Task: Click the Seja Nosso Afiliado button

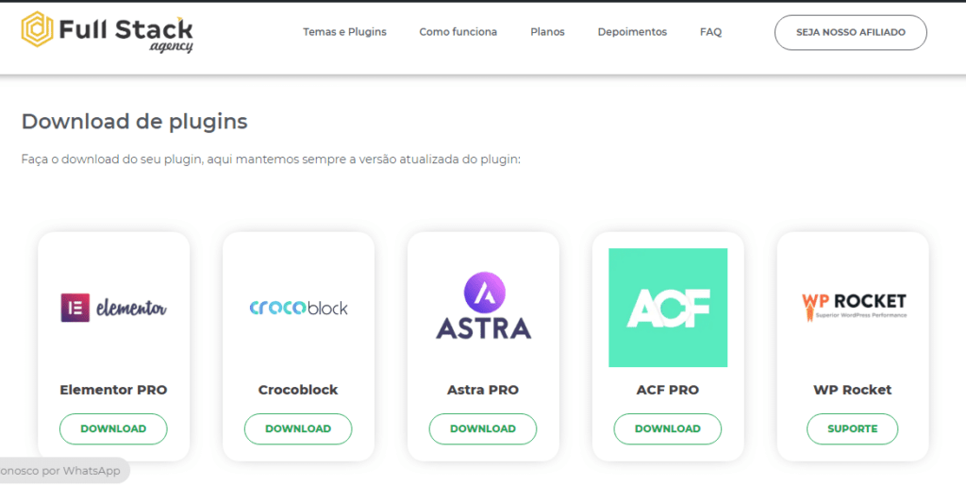Action: (x=851, y=33)
